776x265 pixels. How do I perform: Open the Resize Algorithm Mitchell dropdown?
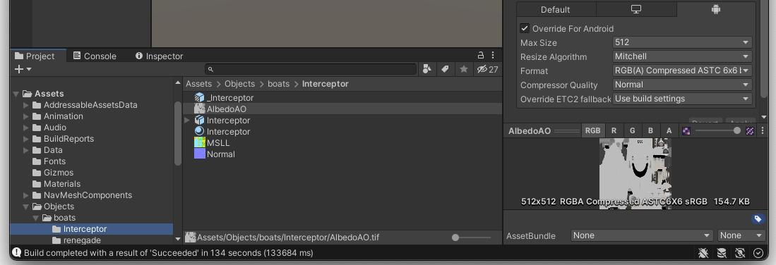point(682,56)
